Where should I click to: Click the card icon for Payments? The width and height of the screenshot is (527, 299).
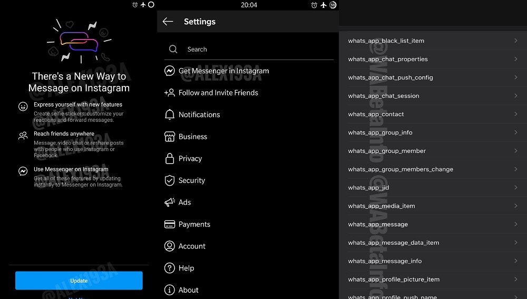click(169, 224)
